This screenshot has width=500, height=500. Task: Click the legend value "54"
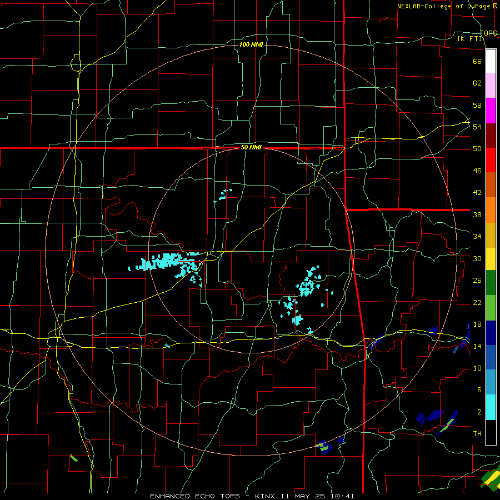point(477,127)
